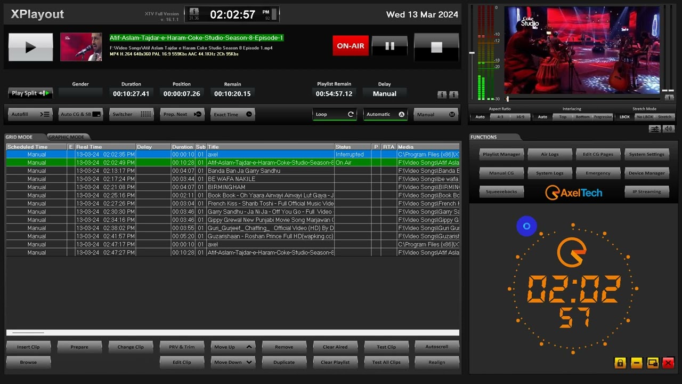682x384 pixels.
Task: Toggle the Autofill option
Action: coord(30,114)
